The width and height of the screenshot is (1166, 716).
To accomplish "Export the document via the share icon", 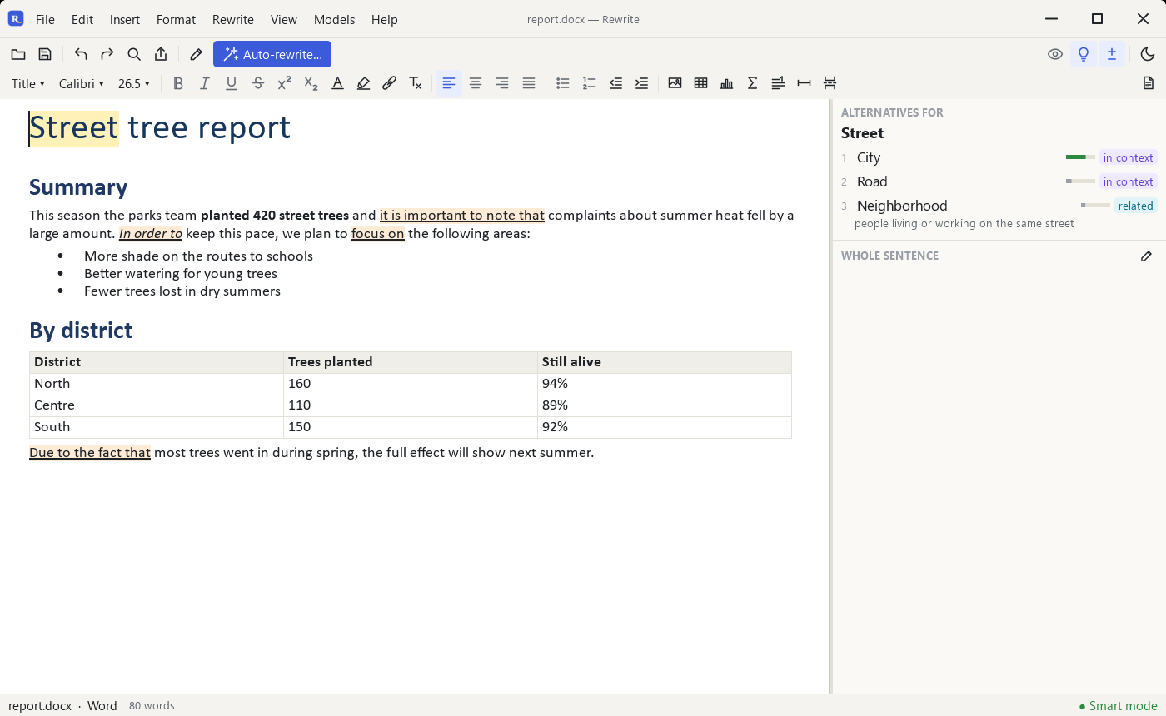I will 161,55.
